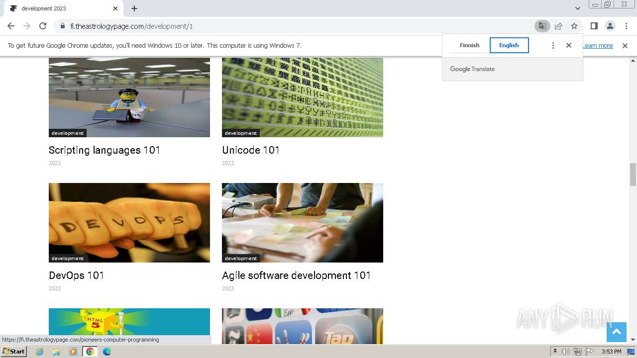
Task: Click the DEVOPS knuckles thumbnail image
Action: click(129, 223)
